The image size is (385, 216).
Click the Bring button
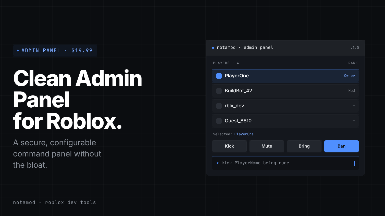[x=304, y=146]
